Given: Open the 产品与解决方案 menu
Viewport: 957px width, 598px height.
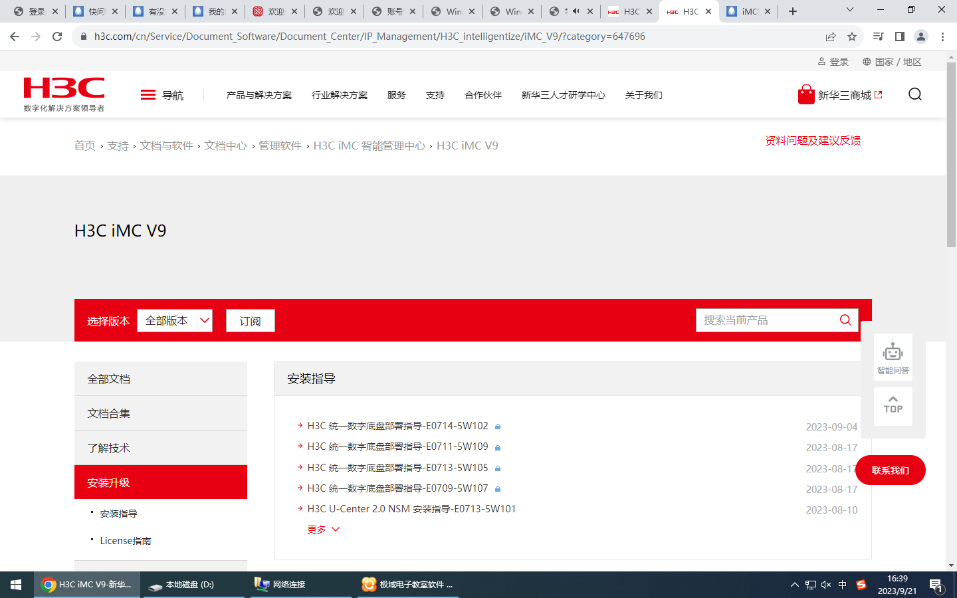Looking at the screenshot, I should coord(259,95).
